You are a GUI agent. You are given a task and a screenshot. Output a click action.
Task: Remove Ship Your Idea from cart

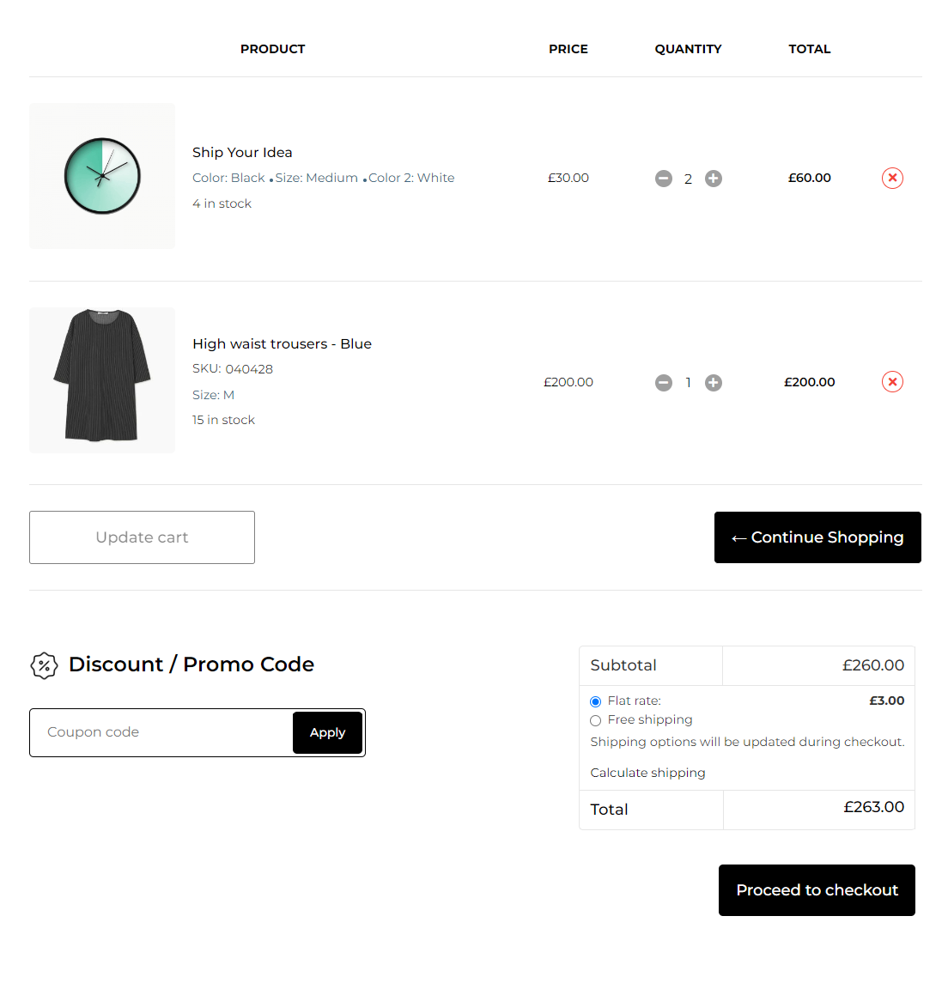(892, 178)
